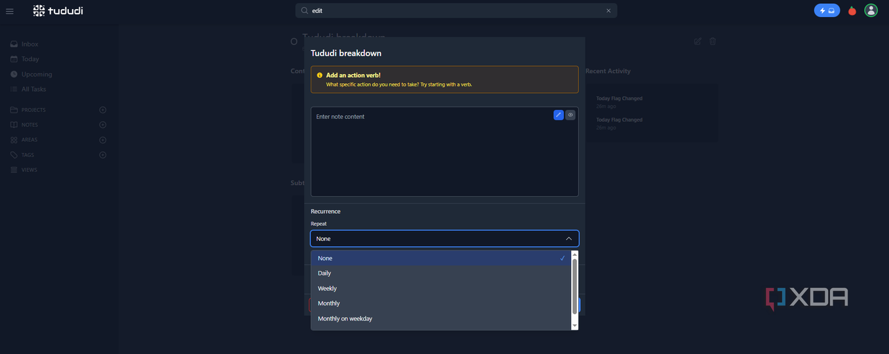Click the dropdown list scrollbar thumb
889x354 pixels.
[x=575, y=286]
